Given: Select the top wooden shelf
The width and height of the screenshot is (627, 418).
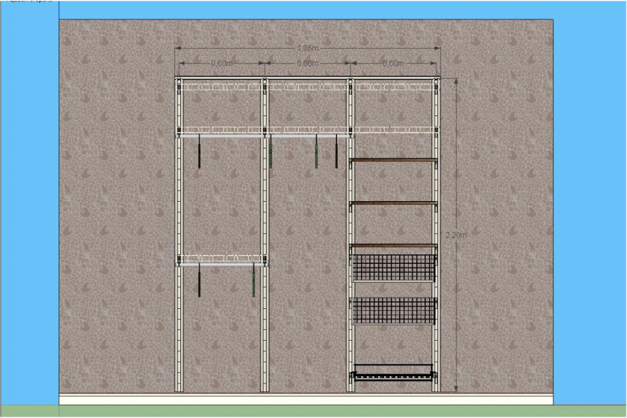Looking at the screenshot, I should point(393,160).
